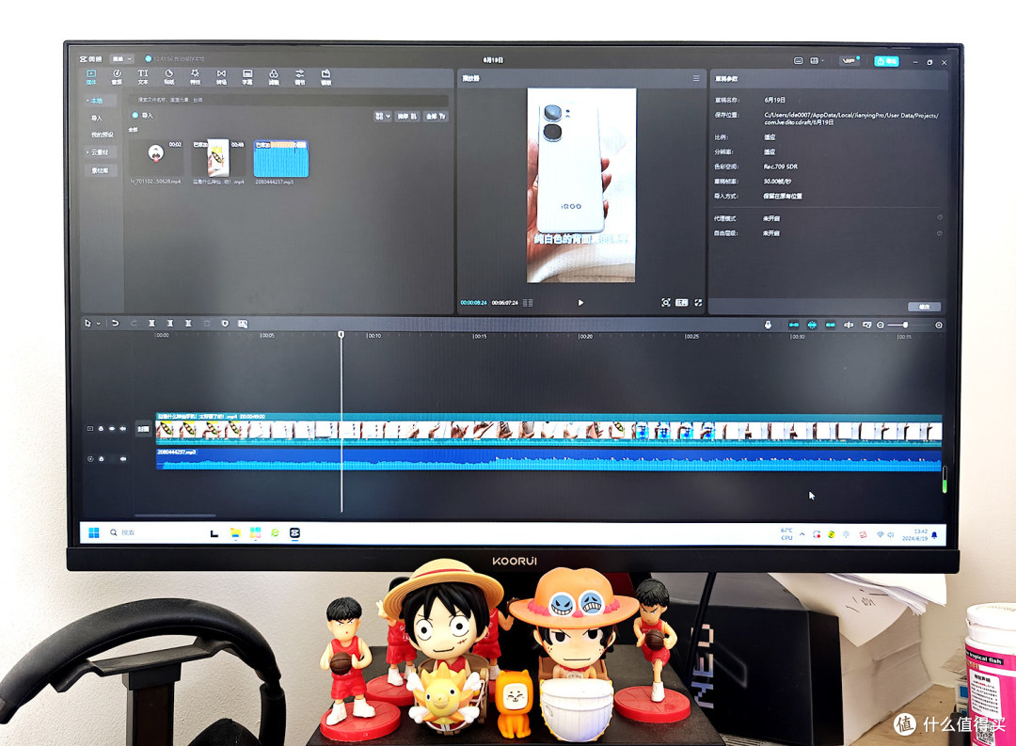Mute the video track

point(123,428)
